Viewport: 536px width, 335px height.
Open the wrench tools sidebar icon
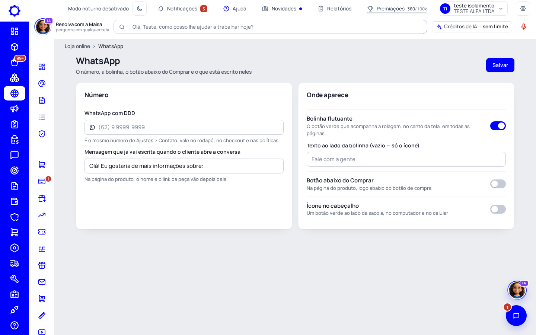click(x=15, y=279)
